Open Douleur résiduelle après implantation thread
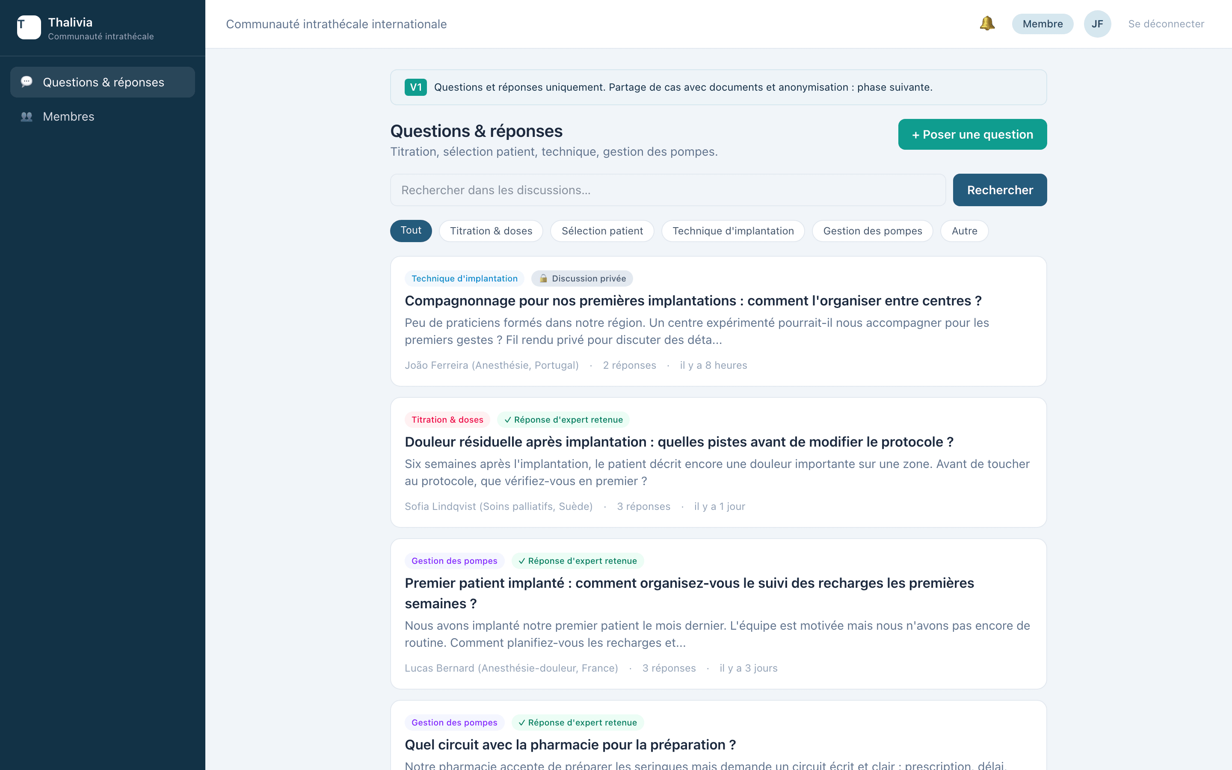Screen dimensions: 1232x770 coord(679,442)
